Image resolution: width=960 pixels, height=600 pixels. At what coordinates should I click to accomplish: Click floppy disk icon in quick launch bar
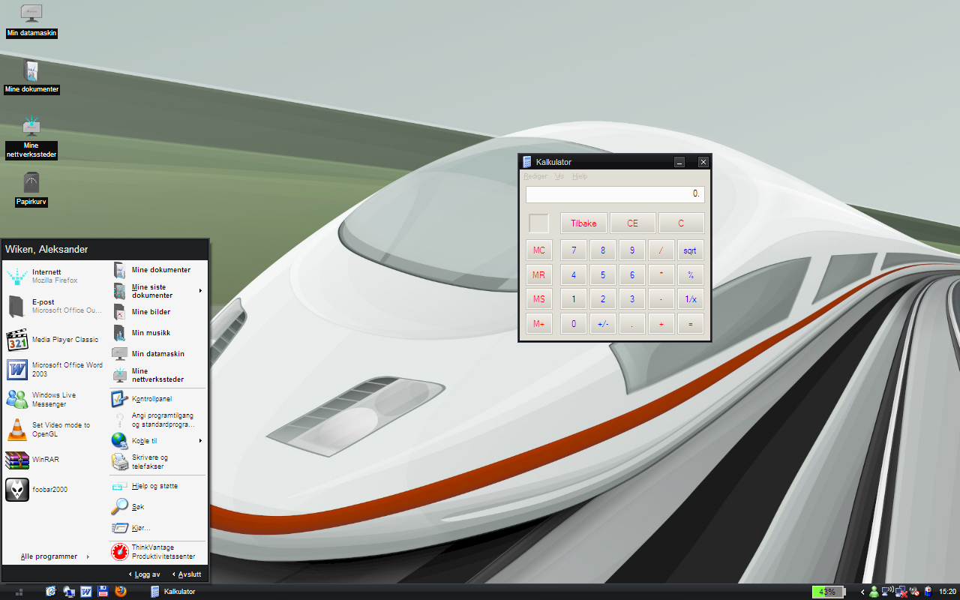click(103, 592)
